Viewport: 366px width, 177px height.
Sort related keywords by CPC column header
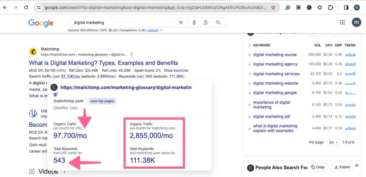(329, 45)
